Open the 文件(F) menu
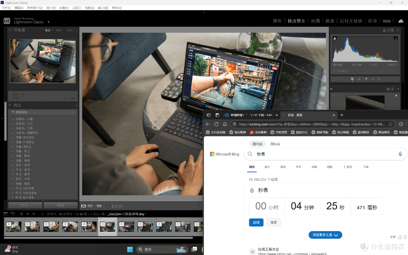The width and height of the screenshot is (408, 255). (x=6, y=8)
